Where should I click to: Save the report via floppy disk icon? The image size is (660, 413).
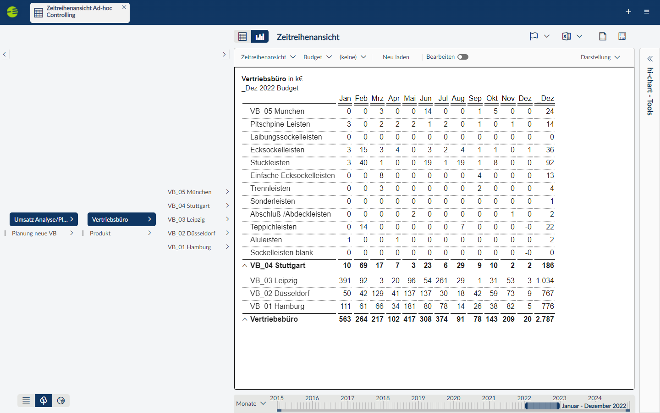tap(622, 36)
